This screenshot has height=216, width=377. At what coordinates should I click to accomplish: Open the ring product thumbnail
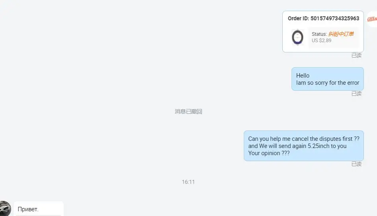(x=297, y=37)
